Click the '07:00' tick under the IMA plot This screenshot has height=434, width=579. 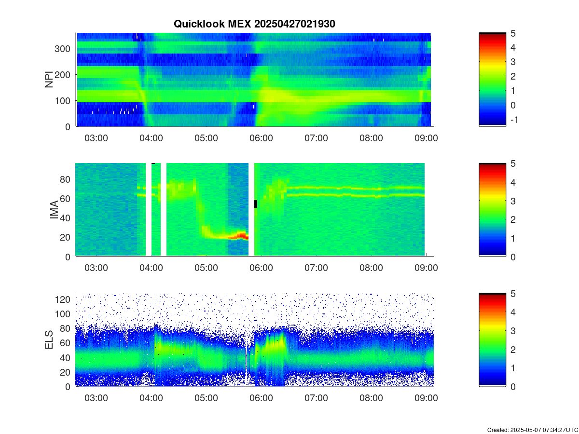[317, 268]
